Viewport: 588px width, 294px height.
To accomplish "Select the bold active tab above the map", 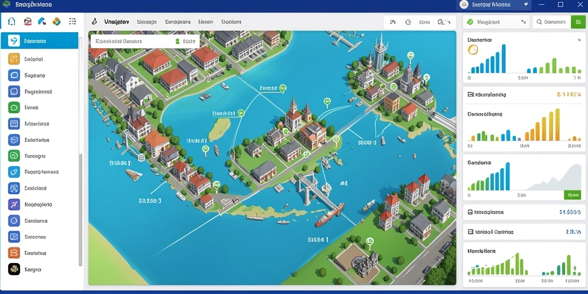I will coord(117,22).
